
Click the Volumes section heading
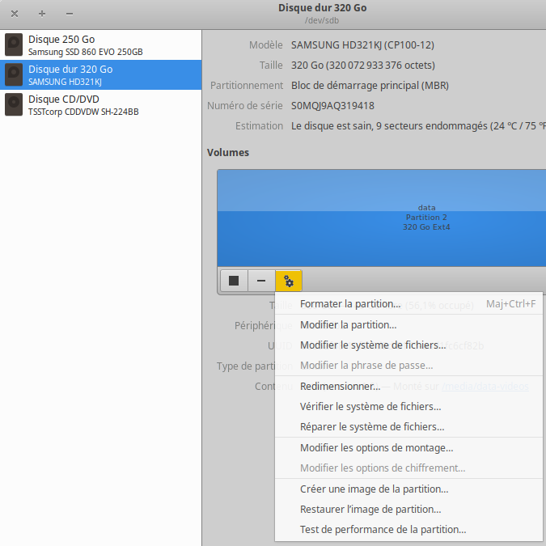click(228, 153)
